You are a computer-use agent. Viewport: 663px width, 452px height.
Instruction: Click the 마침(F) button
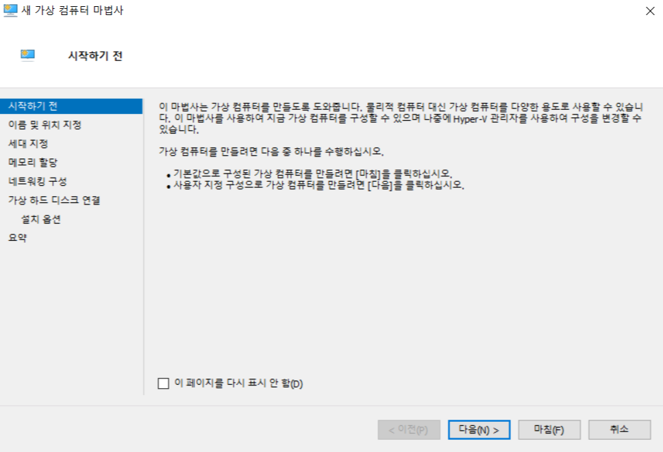[x=549, y=430]
